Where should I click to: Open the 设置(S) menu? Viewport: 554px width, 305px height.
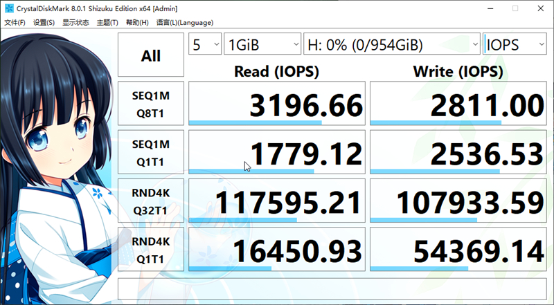44,23
